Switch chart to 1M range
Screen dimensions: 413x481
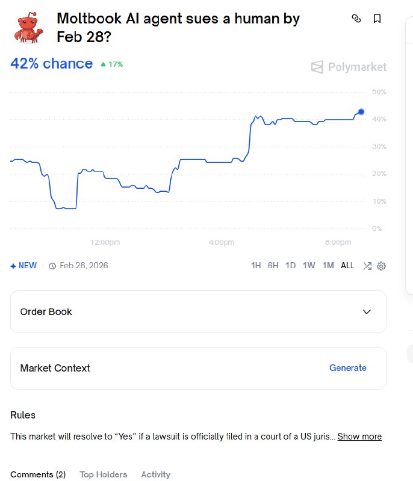click(328, 266)
